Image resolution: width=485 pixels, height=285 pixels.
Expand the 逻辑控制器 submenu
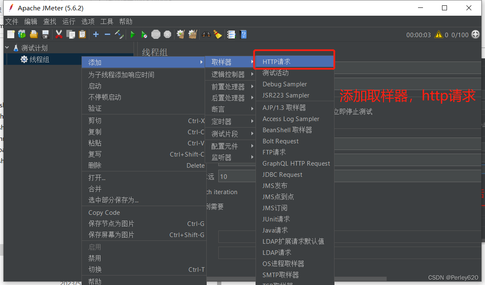point(230,74)
